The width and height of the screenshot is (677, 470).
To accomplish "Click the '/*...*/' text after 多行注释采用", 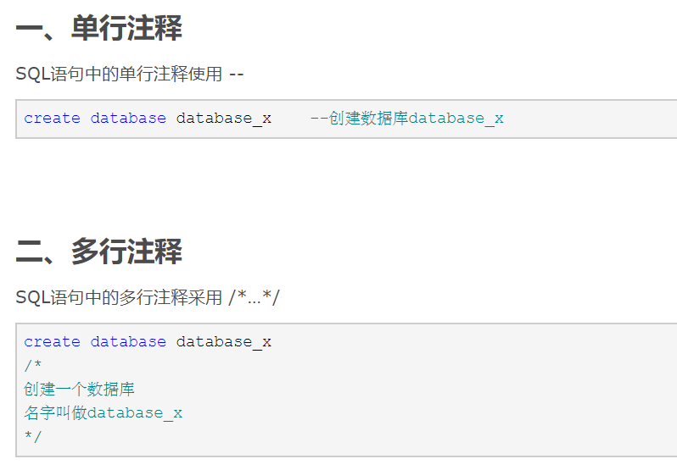I will tap(255, 297).
